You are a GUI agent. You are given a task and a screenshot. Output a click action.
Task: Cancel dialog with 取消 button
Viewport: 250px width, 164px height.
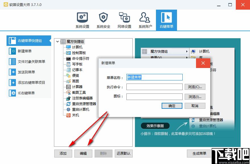click(x=195, y=106)
